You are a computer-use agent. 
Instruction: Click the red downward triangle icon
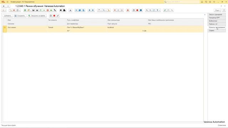[x=115, y=10]
